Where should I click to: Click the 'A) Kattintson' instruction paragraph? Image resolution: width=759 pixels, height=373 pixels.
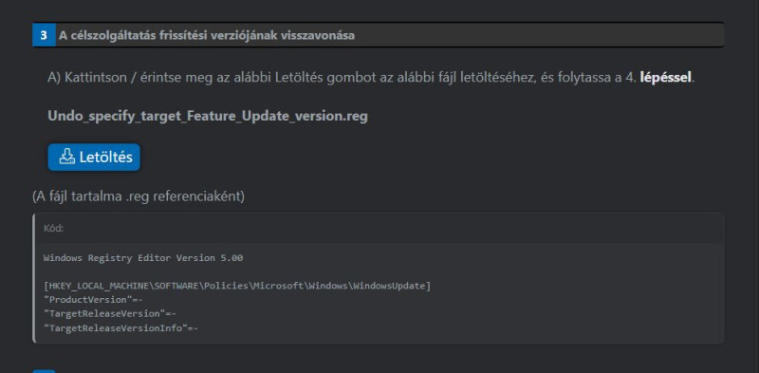pos(371,78)
